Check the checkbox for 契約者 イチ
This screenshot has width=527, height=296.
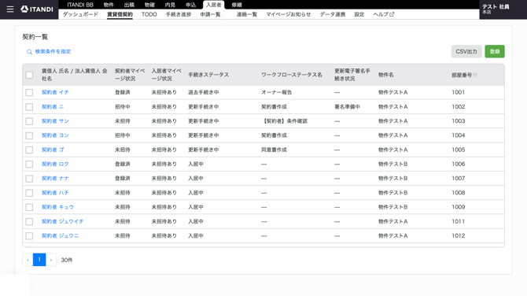(x=29, y=93)
